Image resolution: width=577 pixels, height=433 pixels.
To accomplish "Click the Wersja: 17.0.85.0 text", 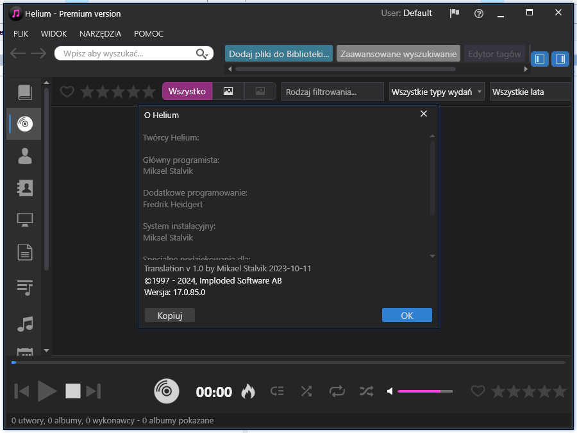I will click(x=175, y=293).
